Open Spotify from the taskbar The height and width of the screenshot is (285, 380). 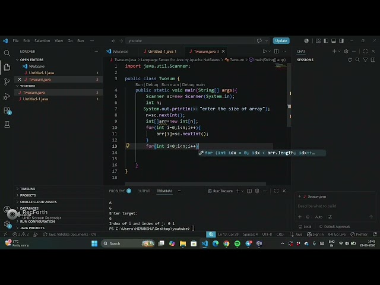click(x=237, y=243)
